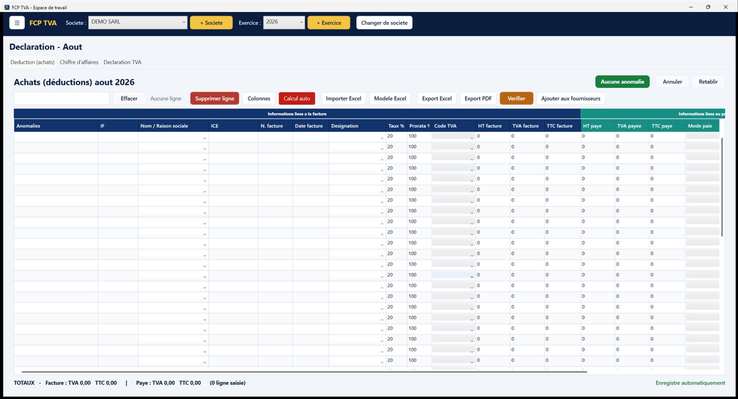Switch to the Declaration TVA tab
Viewport: 738px width, 399px height.
click(x=123, y=62)
